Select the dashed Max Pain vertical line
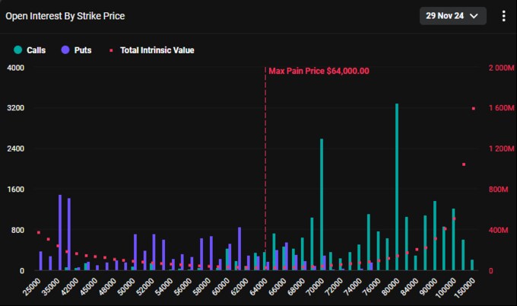The image size is (517, 306). pyautogui.click(x=265, y=167)
